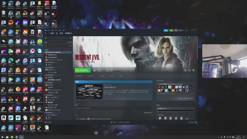
Task: Switch library to grid view icon
Action: pyautogui.click(x=70, y=38)
